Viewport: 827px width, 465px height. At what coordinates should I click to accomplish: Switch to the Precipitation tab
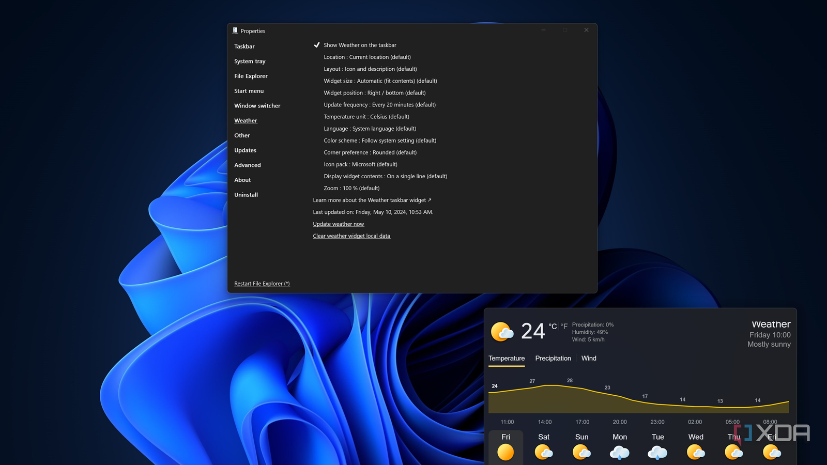553,358
